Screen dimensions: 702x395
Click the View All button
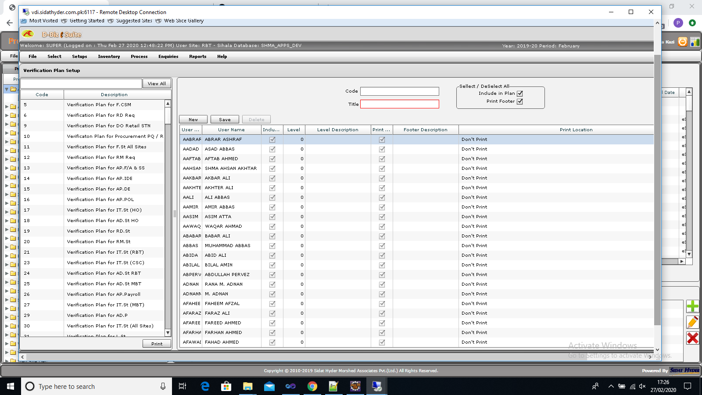point(156,83)
